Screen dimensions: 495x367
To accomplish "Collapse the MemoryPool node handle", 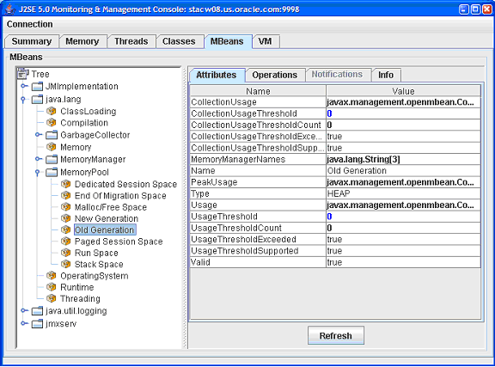I will pos(37,173).
